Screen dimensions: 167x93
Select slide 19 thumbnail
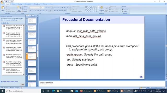pos(32,63)
